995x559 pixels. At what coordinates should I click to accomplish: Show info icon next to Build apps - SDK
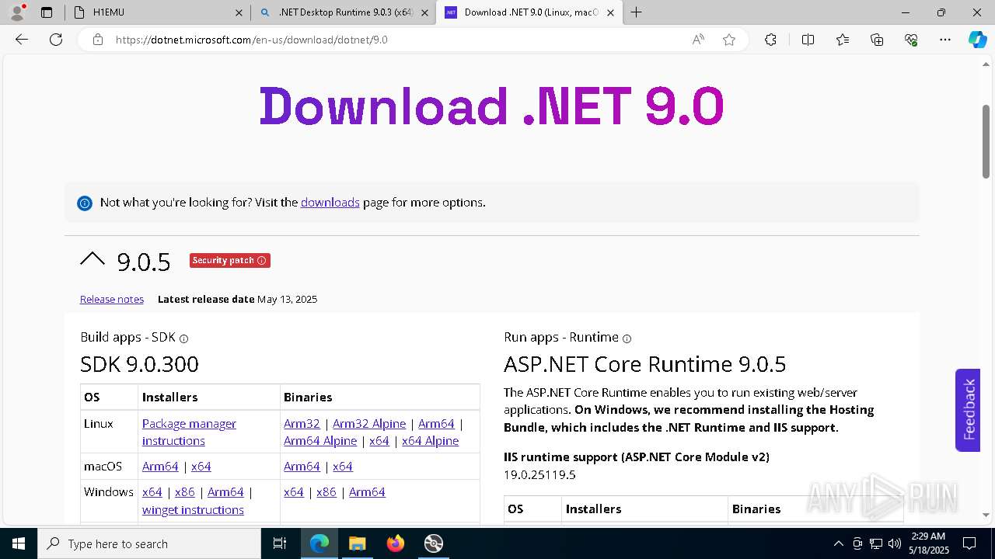pyautogui.click(x=184, y=339)
